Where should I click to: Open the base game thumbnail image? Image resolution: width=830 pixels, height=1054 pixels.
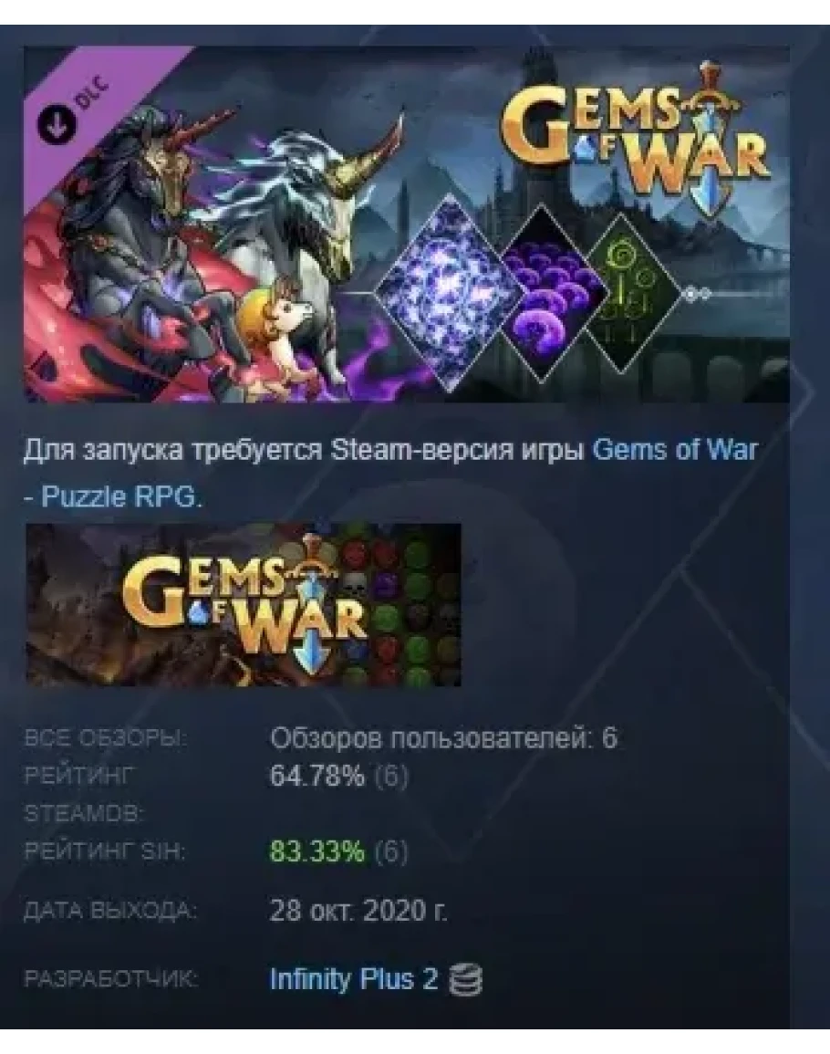click(x=244, y=605)
